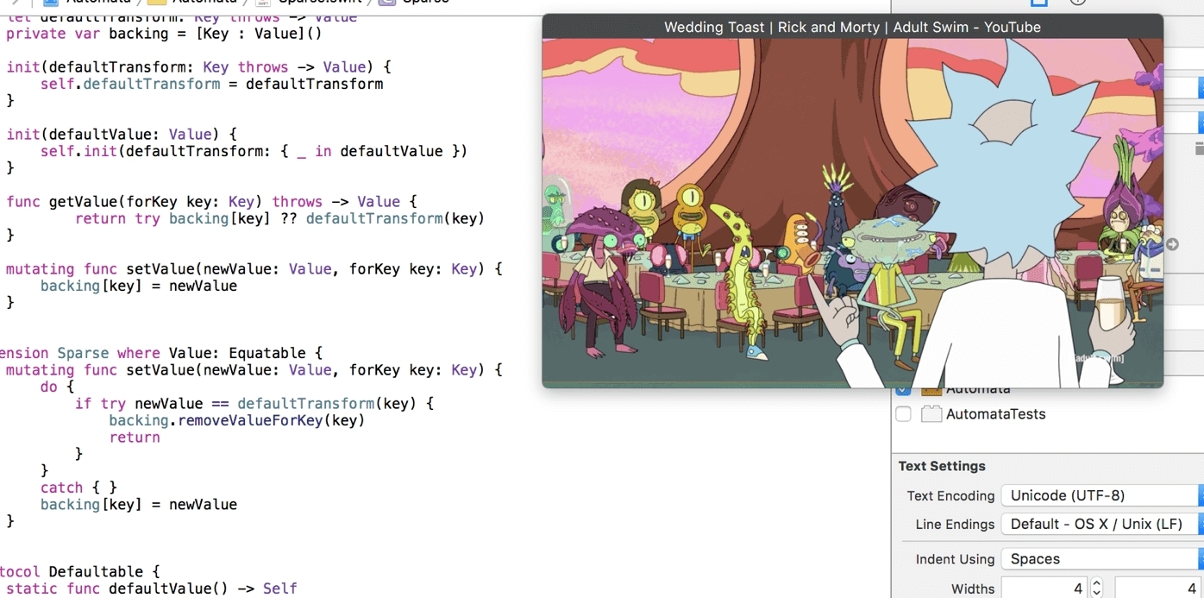Click the tab width stepper arrows
The width and height of the screenshot is (1204, 598).
pos(1096,589)
